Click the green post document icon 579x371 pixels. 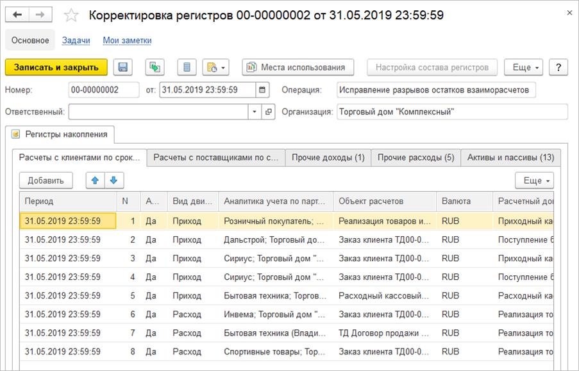155,67
